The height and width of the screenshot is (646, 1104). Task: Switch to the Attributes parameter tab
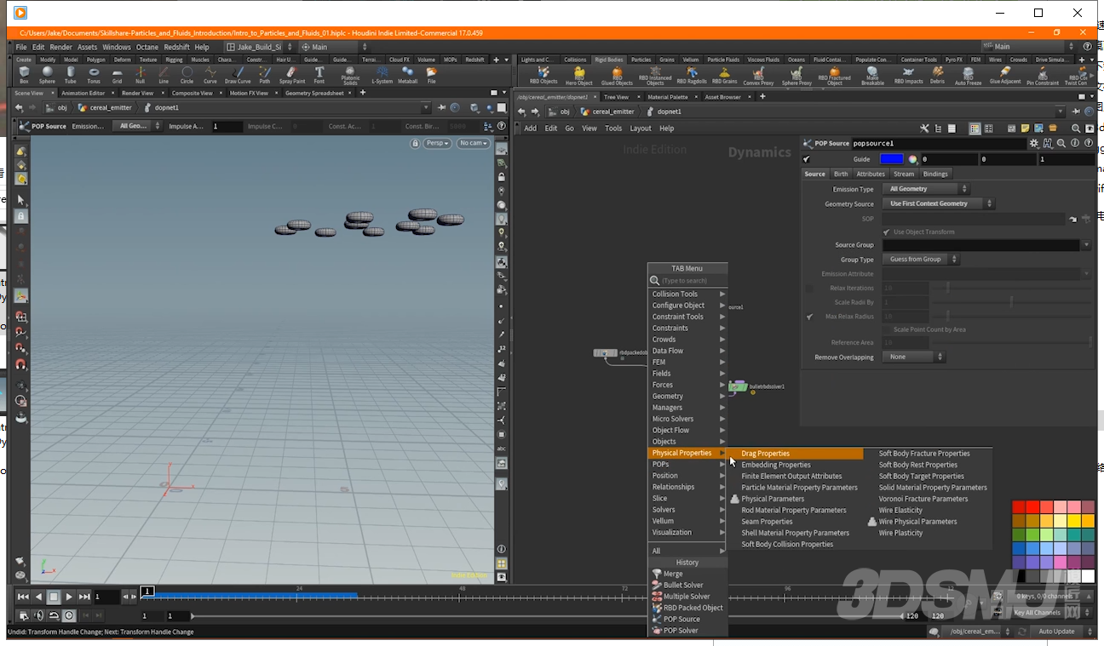pos(871,174)
